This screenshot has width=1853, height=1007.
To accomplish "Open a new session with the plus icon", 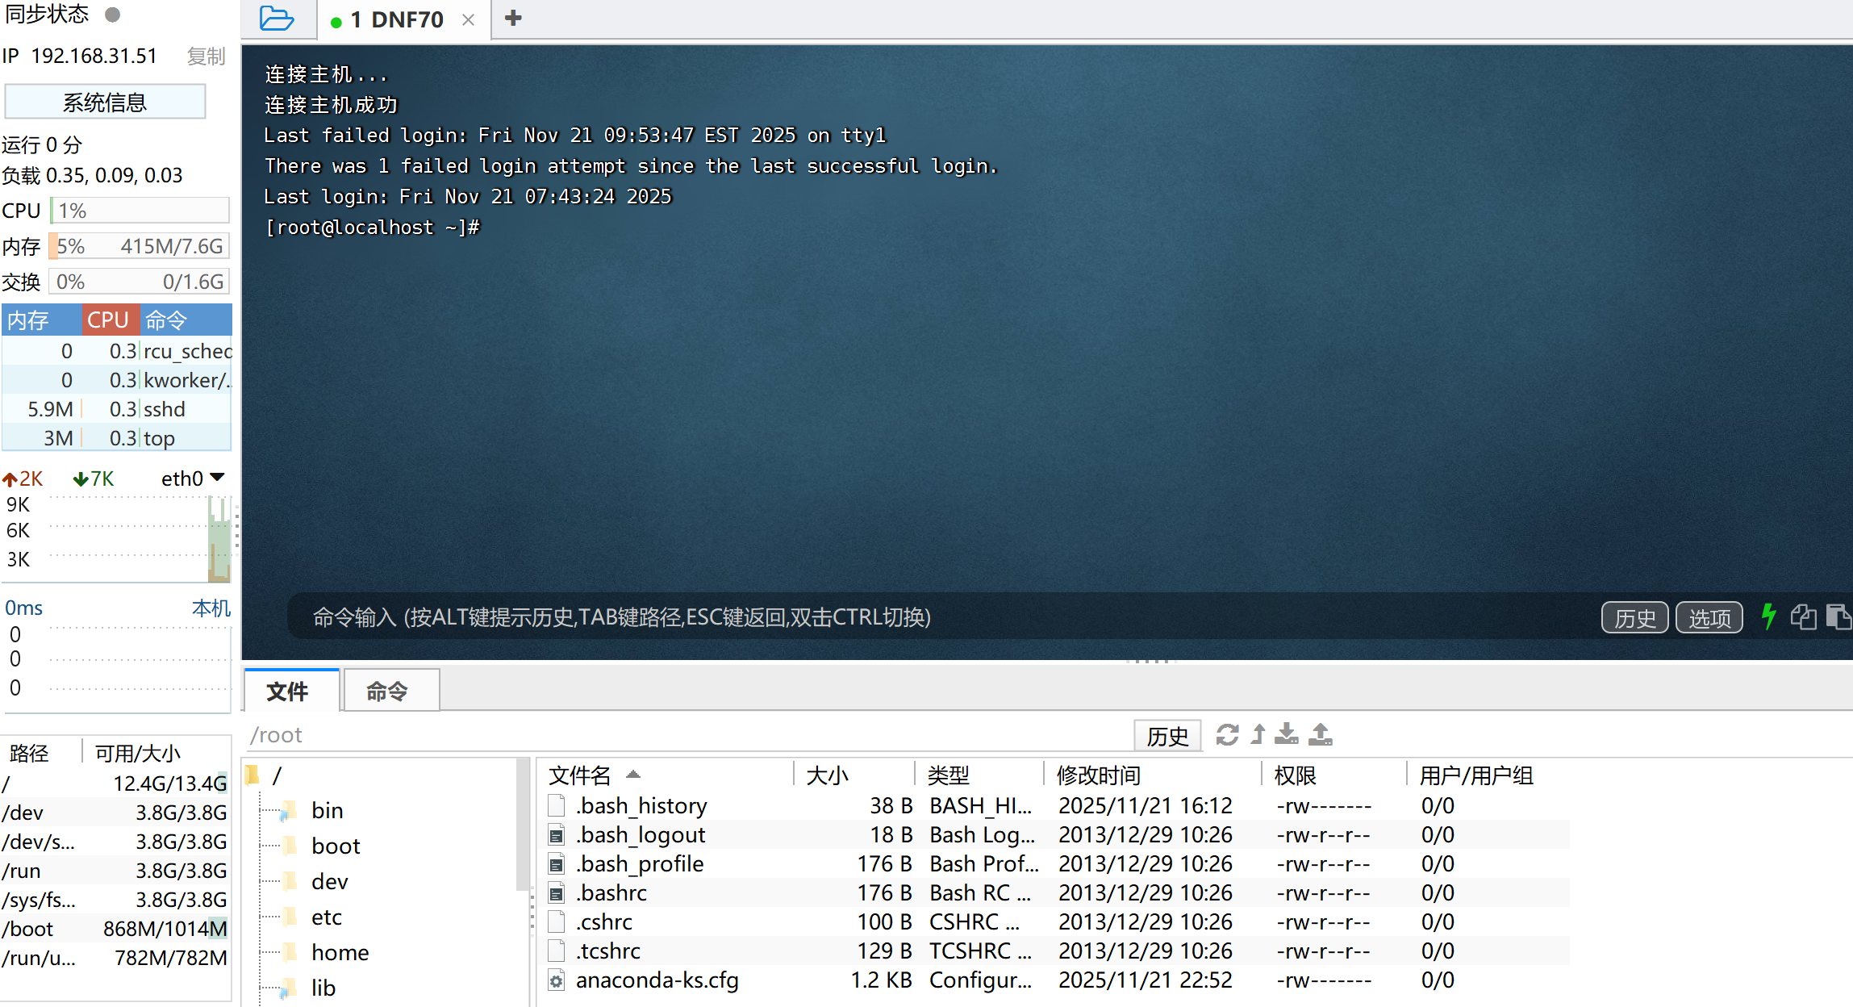I will 512,18.
